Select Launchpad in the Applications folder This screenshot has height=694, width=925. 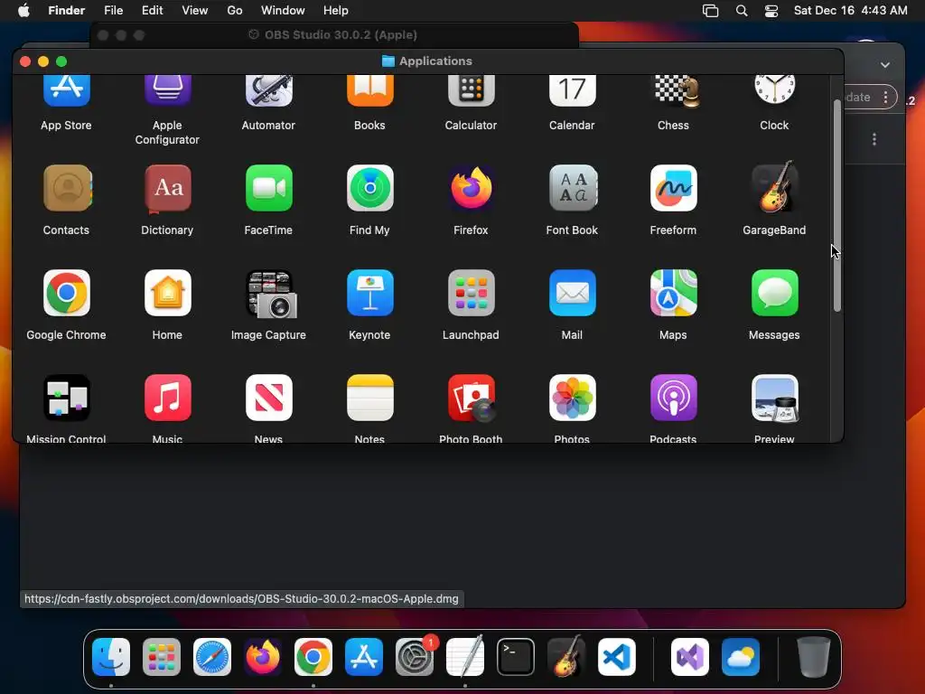471,293
